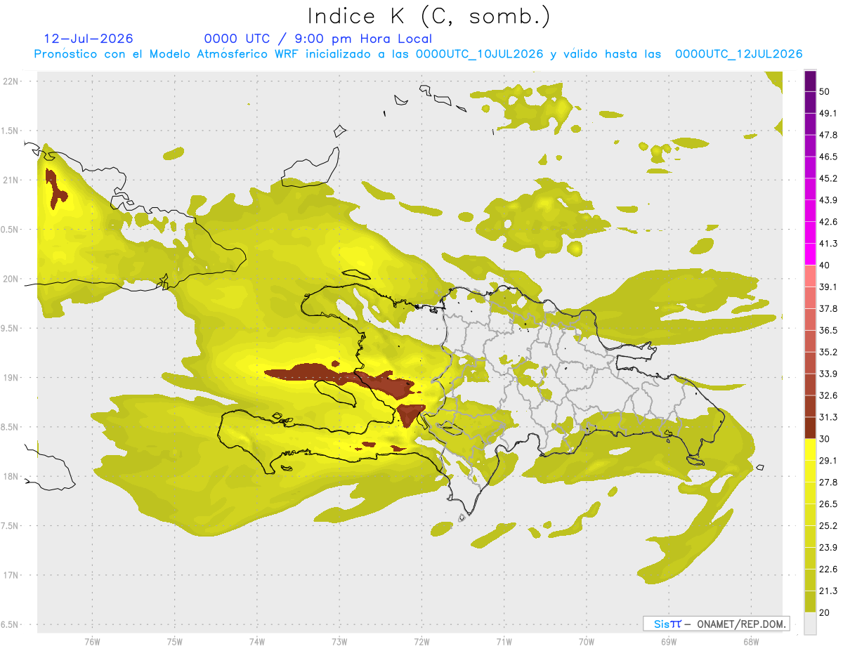The image size is (843, 651).
Task: Click the '21.3' colorbar label
Action: 828,591
